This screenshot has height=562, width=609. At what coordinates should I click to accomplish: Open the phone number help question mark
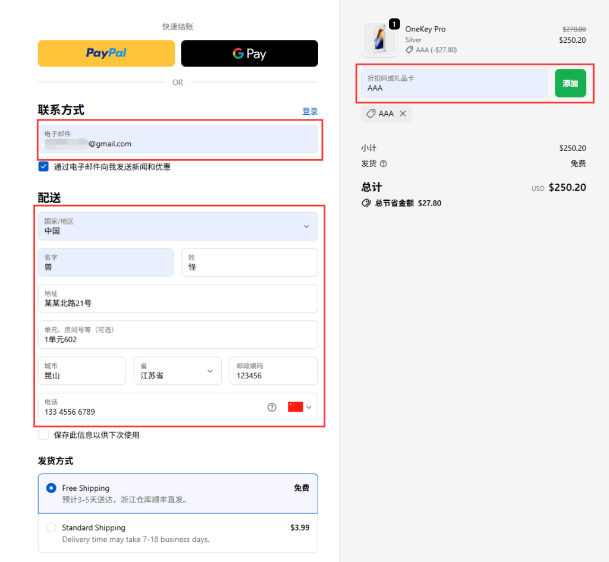(x=272, y=407)
